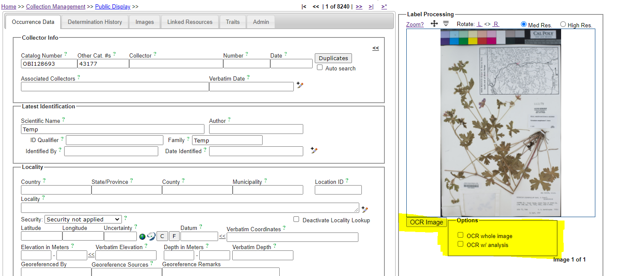Click the C coordinate tools button
This screenshot has width=618, height=276.
pyautogui.click(x=162, y=236)
